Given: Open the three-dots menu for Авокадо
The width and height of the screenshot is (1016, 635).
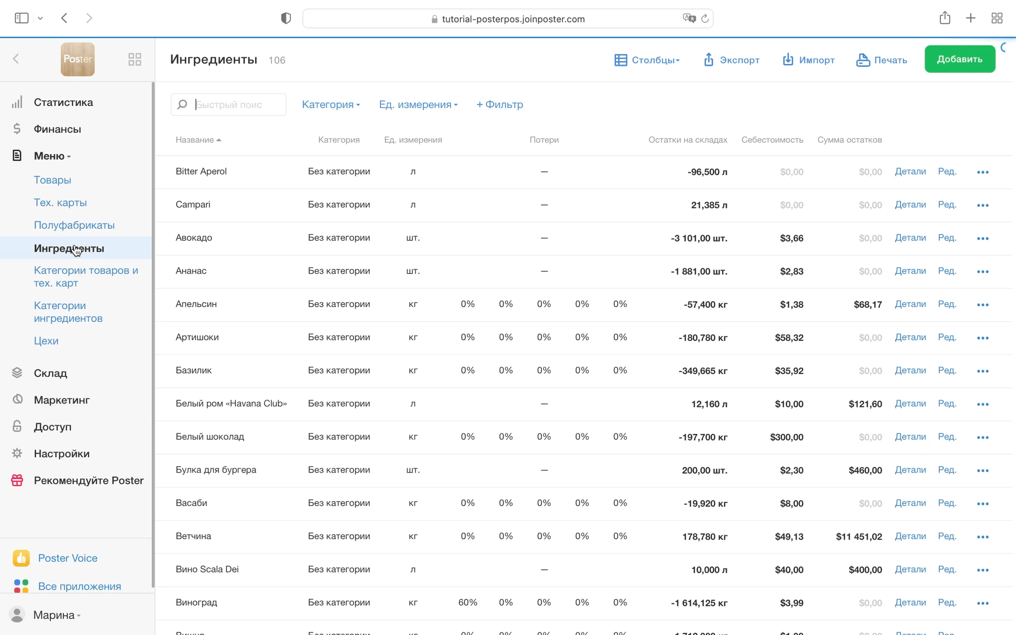Looking at the screenshot, I should click(x=983, y=239).
